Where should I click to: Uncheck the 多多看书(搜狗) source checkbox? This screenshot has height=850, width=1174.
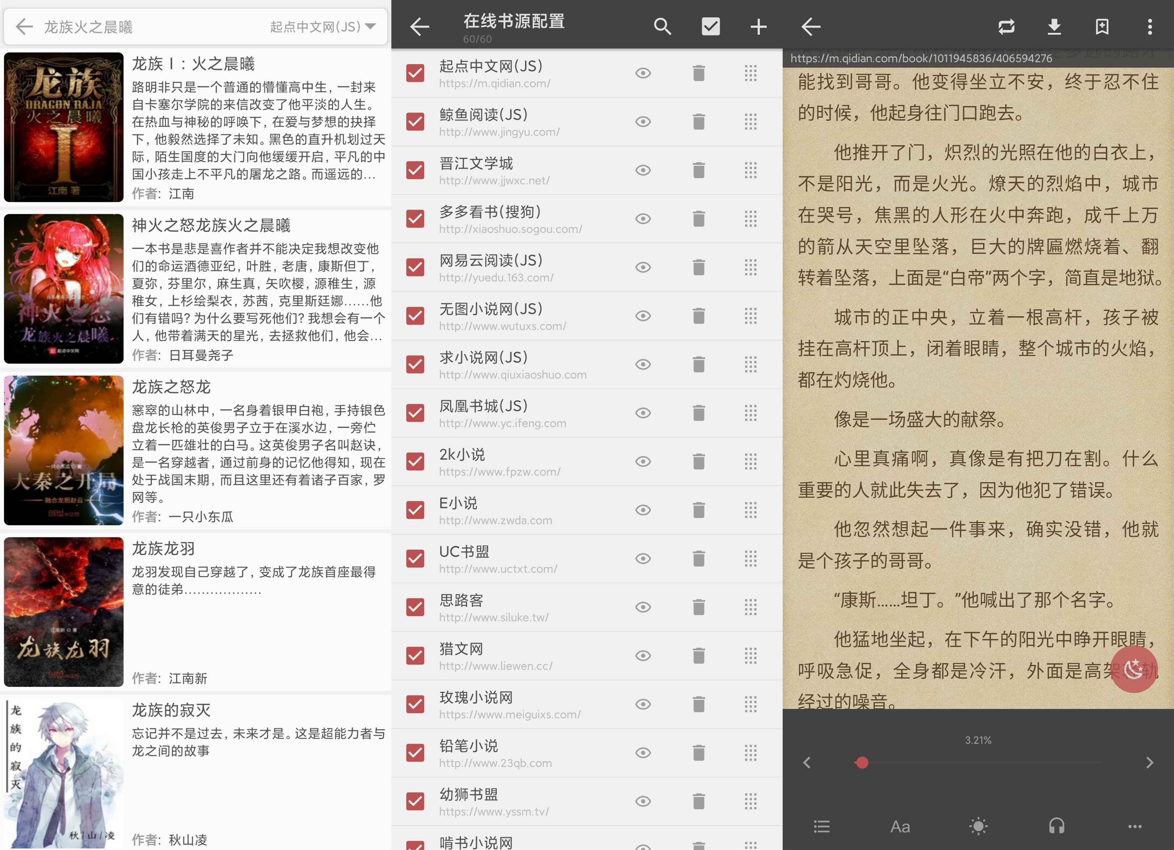coord(415,218)
